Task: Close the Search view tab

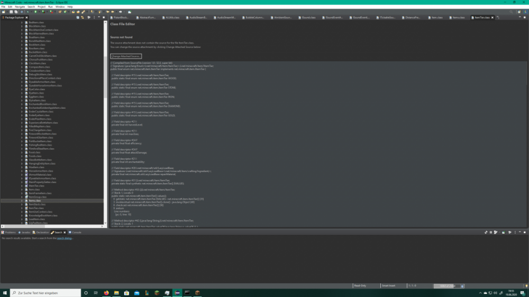Action: pos(65,232)
